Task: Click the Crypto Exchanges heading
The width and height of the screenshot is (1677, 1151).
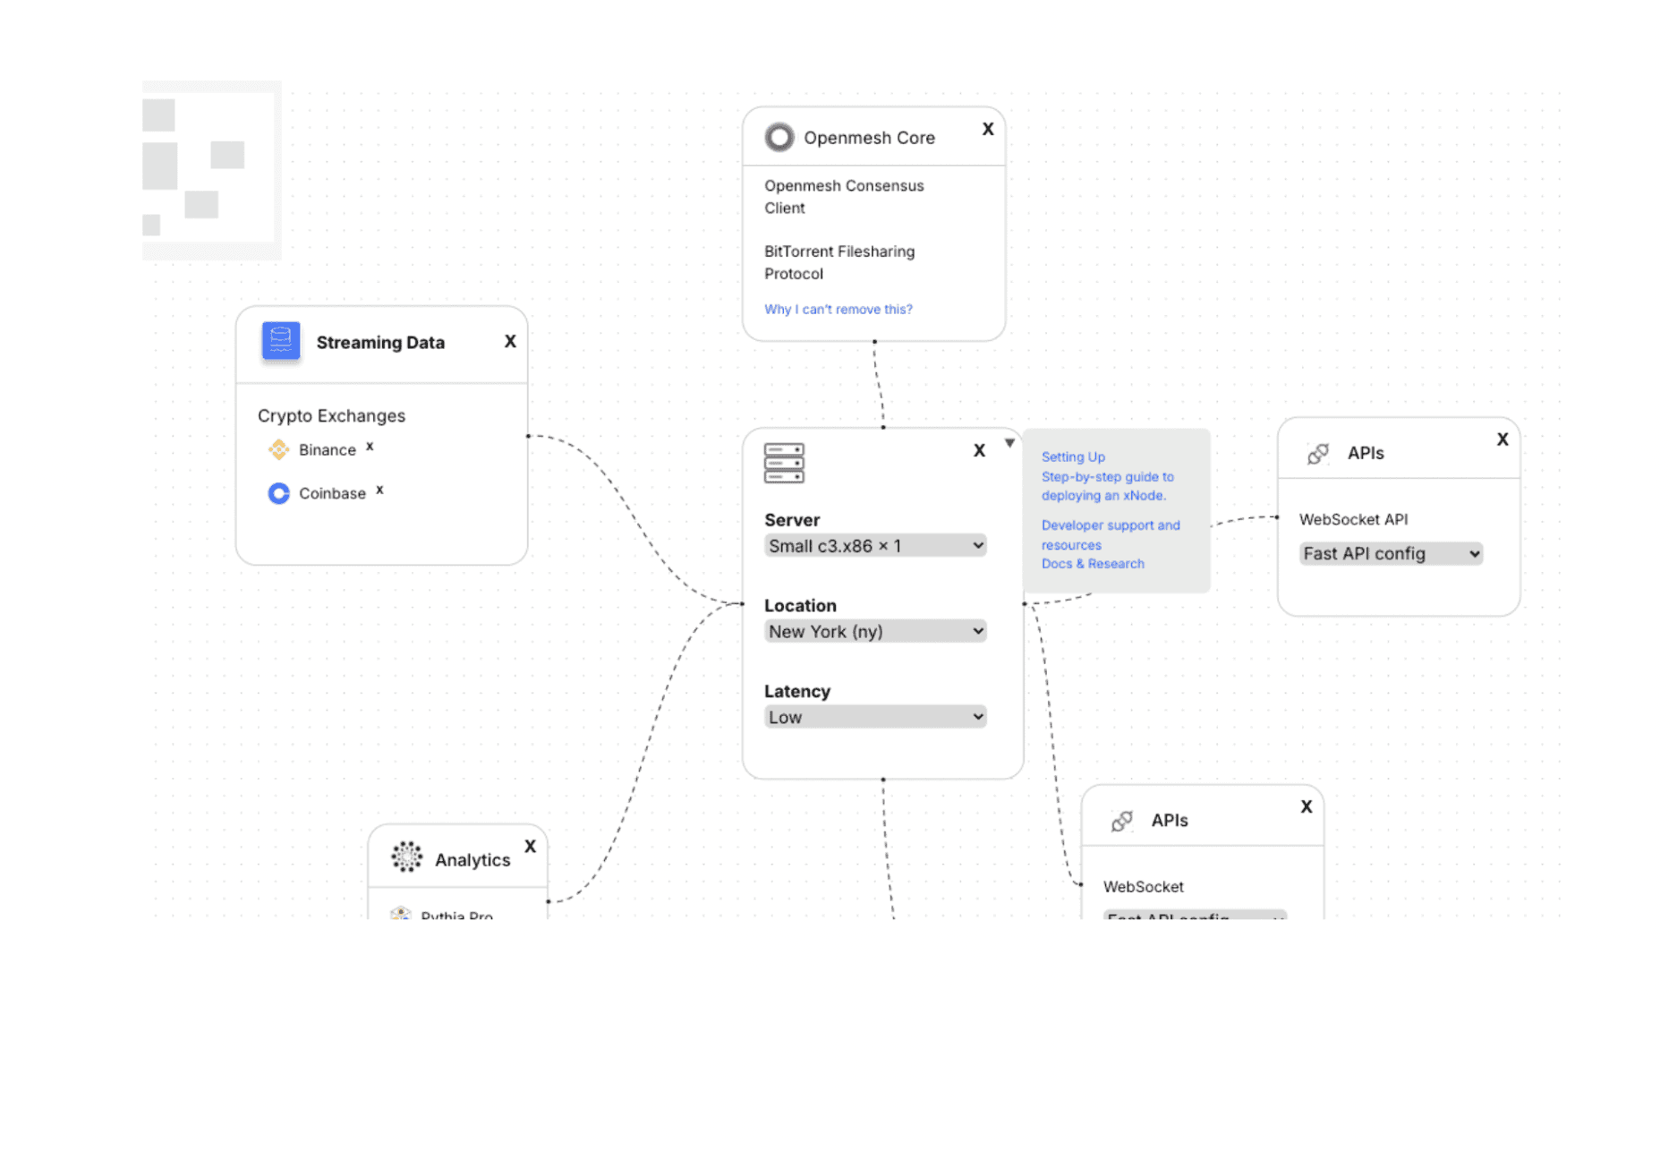Action: pyautogui.click(x=331, y=415)
